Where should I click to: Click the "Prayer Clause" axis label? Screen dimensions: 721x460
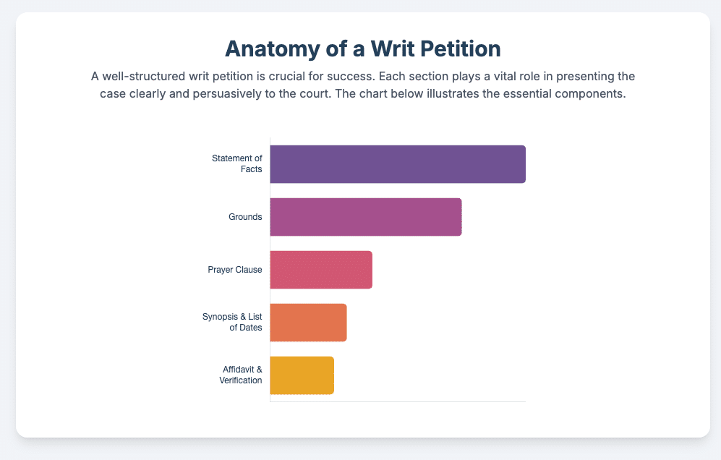tap(235, 270)
